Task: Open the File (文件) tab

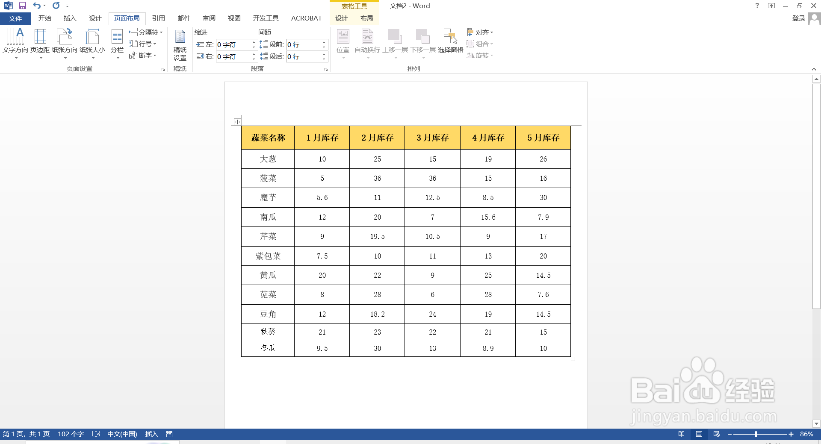Action: [15, 18]
